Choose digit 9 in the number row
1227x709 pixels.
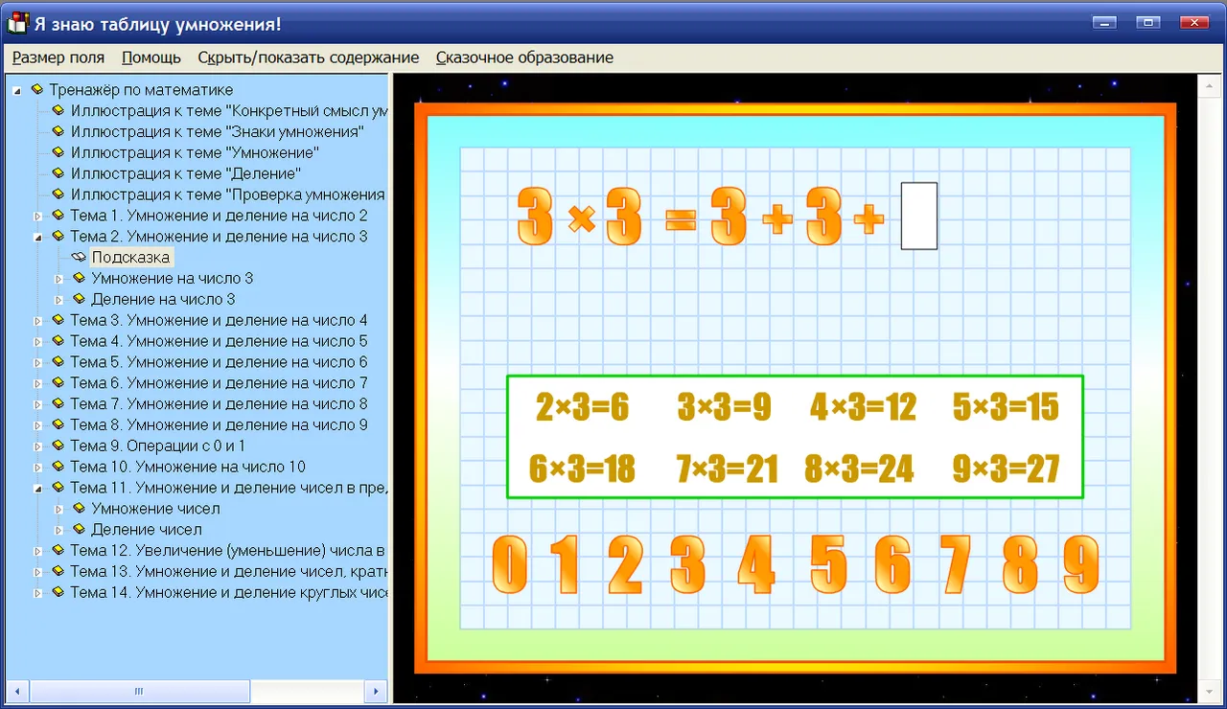(1081, 565)
